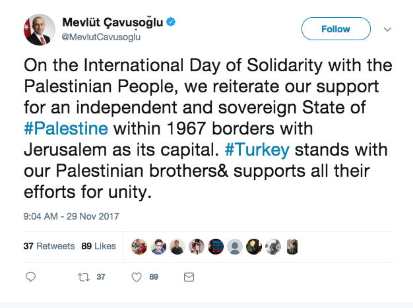This screenshot has width=413, height=308.
Task: Expand the tweet options chevron
Action: [387, 30]
